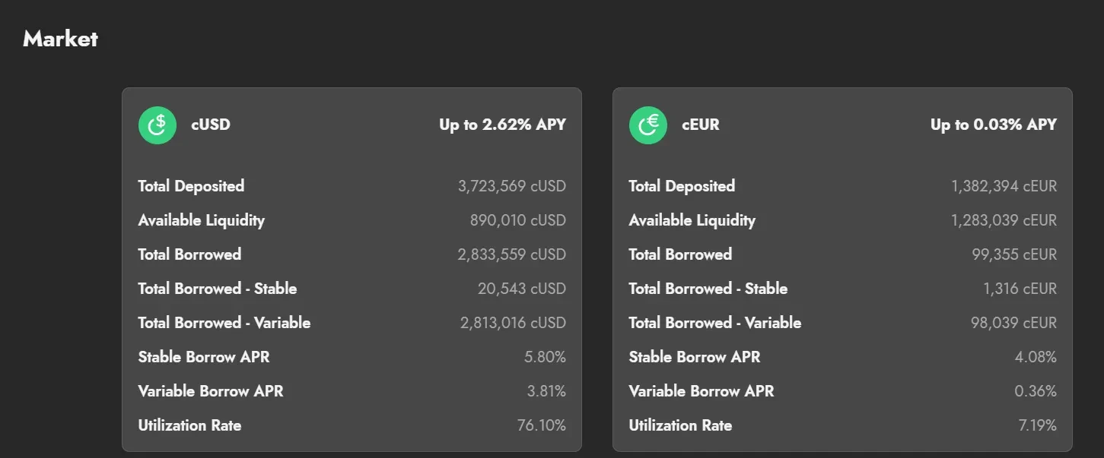Select cEUR Total Deposited value 1,382,394
The image size is (1104, 458).
[1004, 186]
